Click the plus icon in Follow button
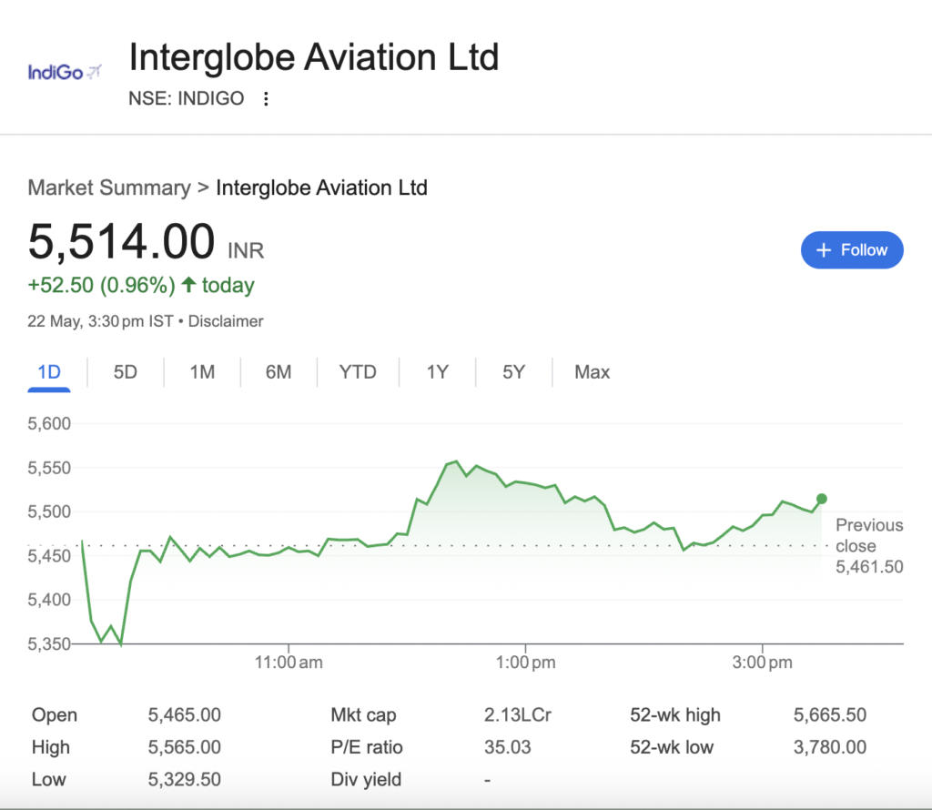The width and height of the screenshot is (932, 810). point(824,250)
